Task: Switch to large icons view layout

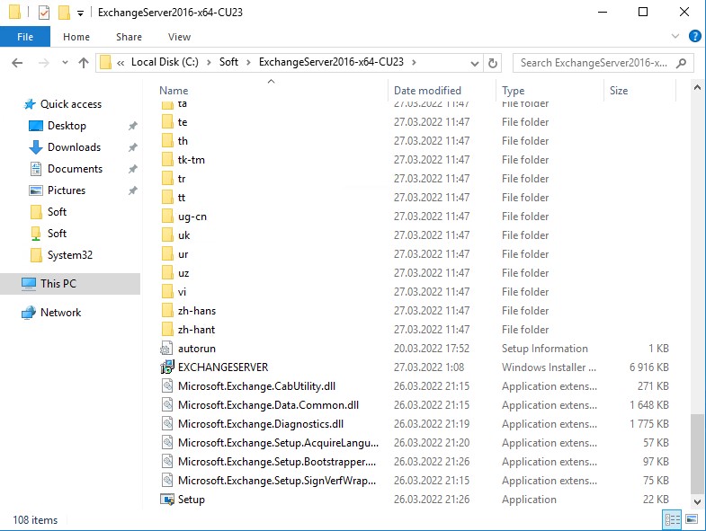Action: [x=691, y=519]
